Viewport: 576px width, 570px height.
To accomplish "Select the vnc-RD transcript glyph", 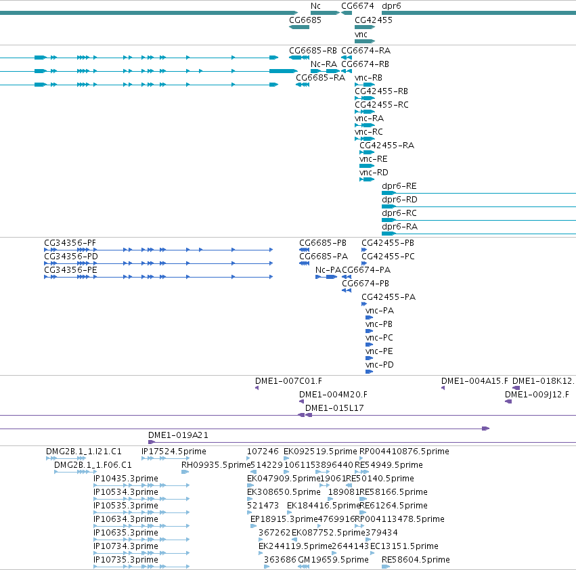I will click(x=367, y=179).
